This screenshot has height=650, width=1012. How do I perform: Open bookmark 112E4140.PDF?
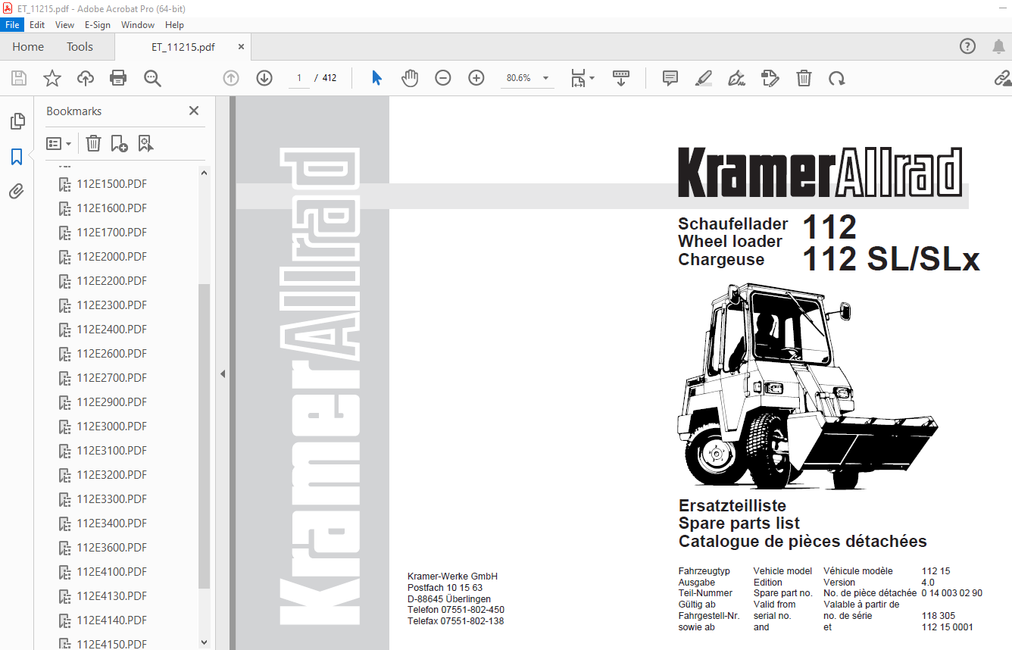click(111, 620)
